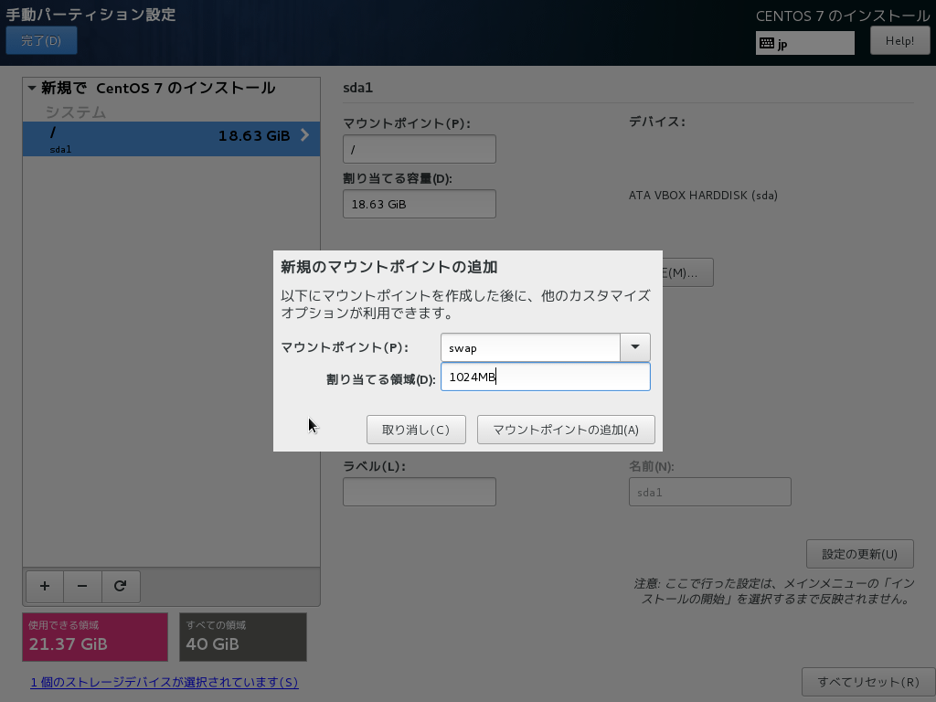Image resolution: width=936 pixels, height=702 pixels.
Task: Collapse the 新規で CentOS 7 のインストール section
Action: [x=33, y=88]
